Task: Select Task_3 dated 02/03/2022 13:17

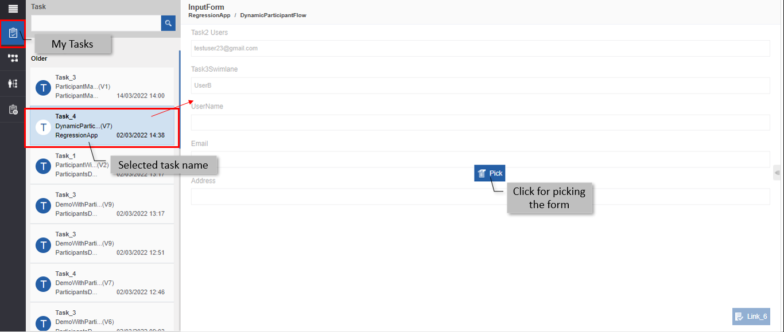Action: pos(102,204)
